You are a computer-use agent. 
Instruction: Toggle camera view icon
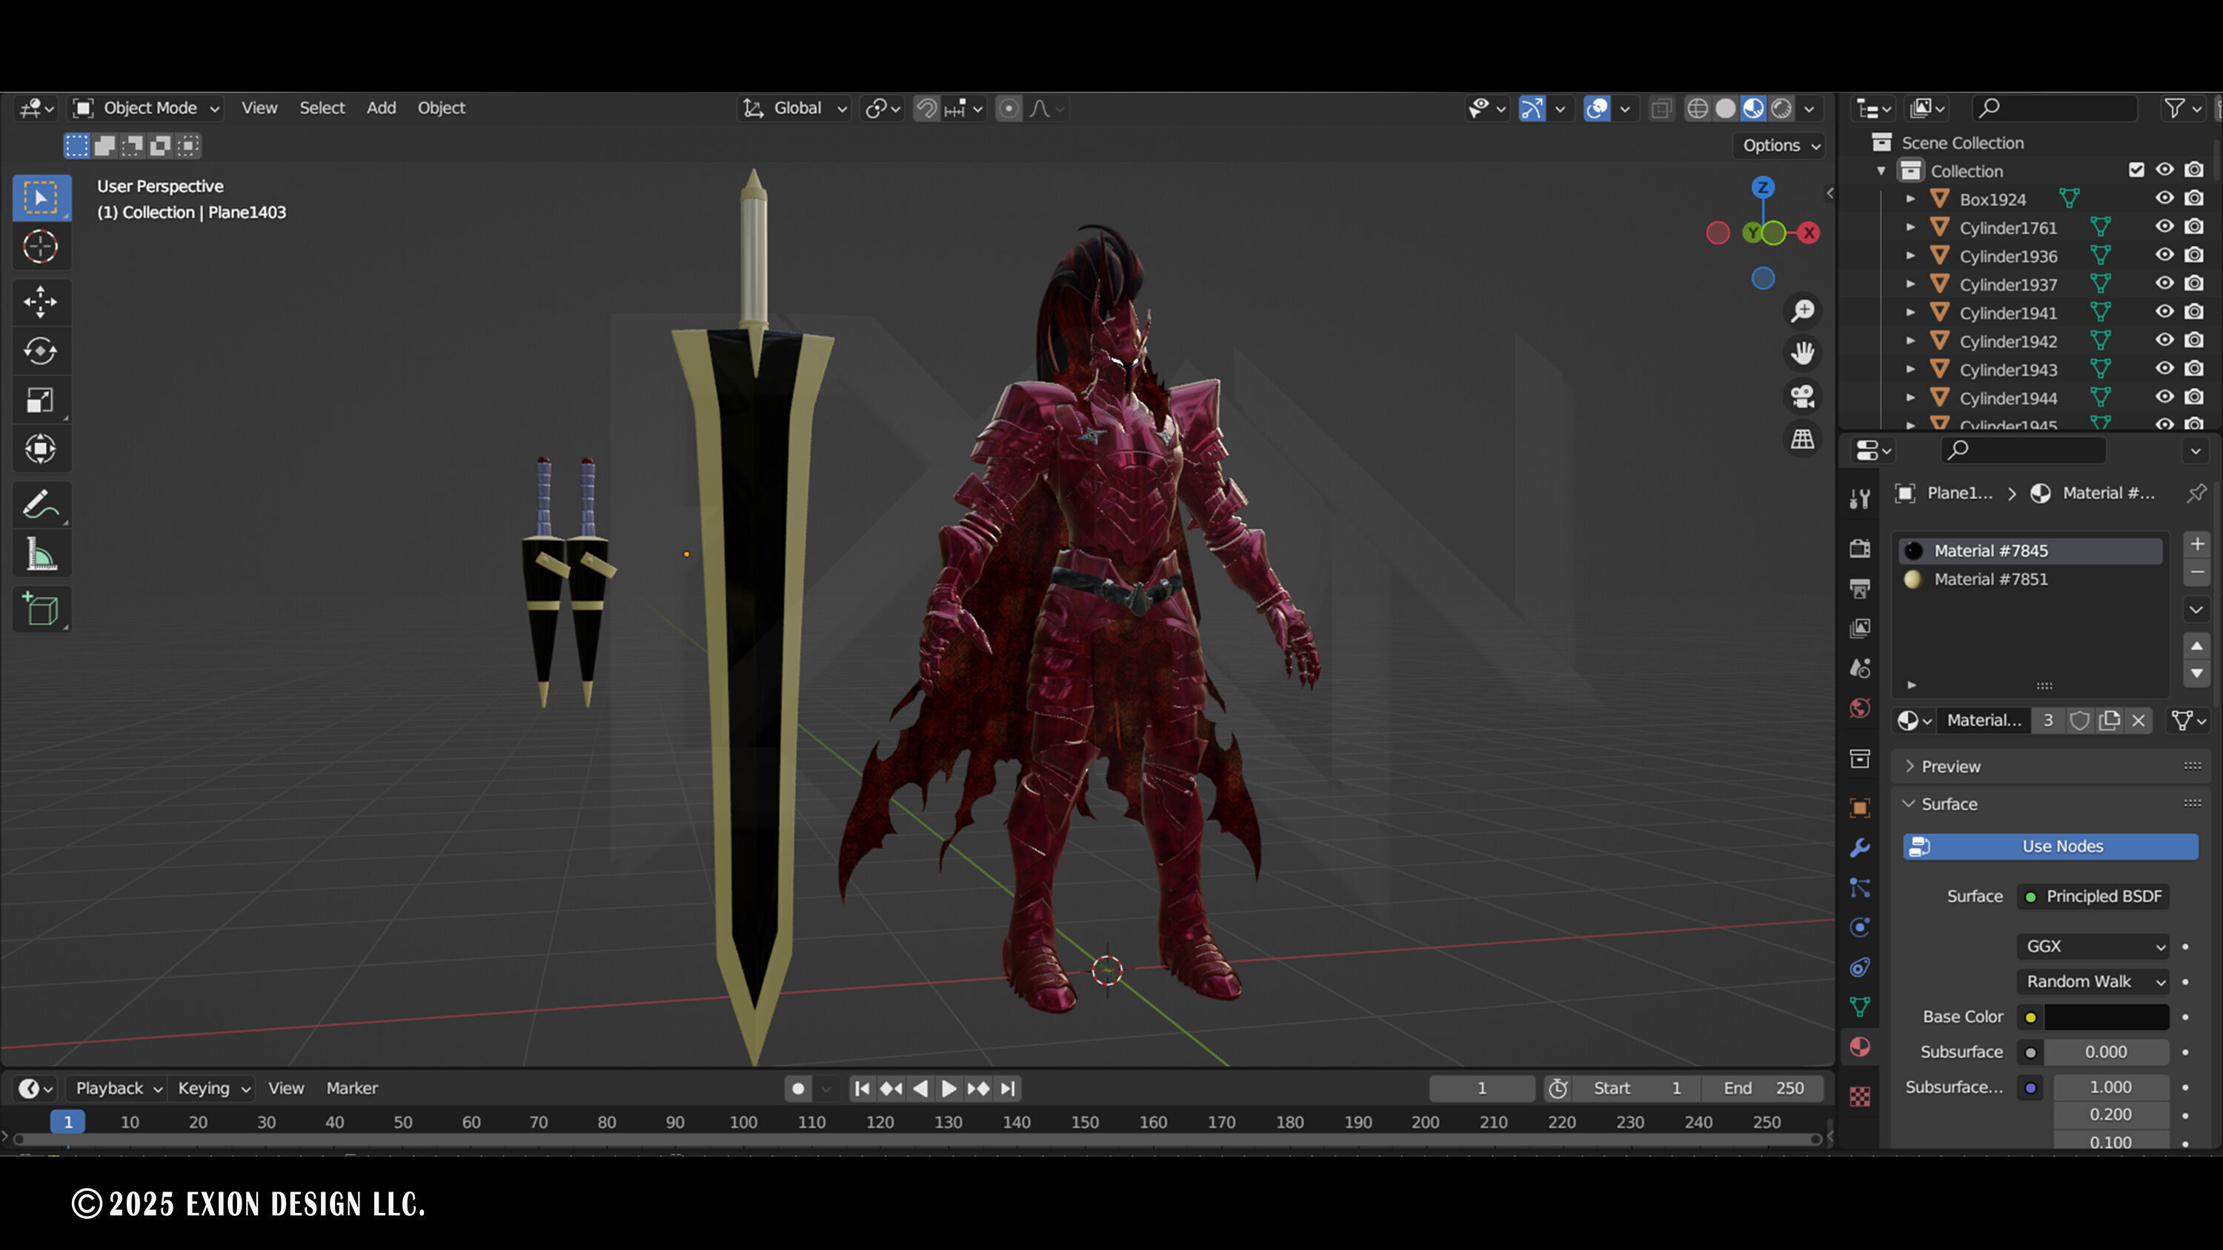point(1802,396)
